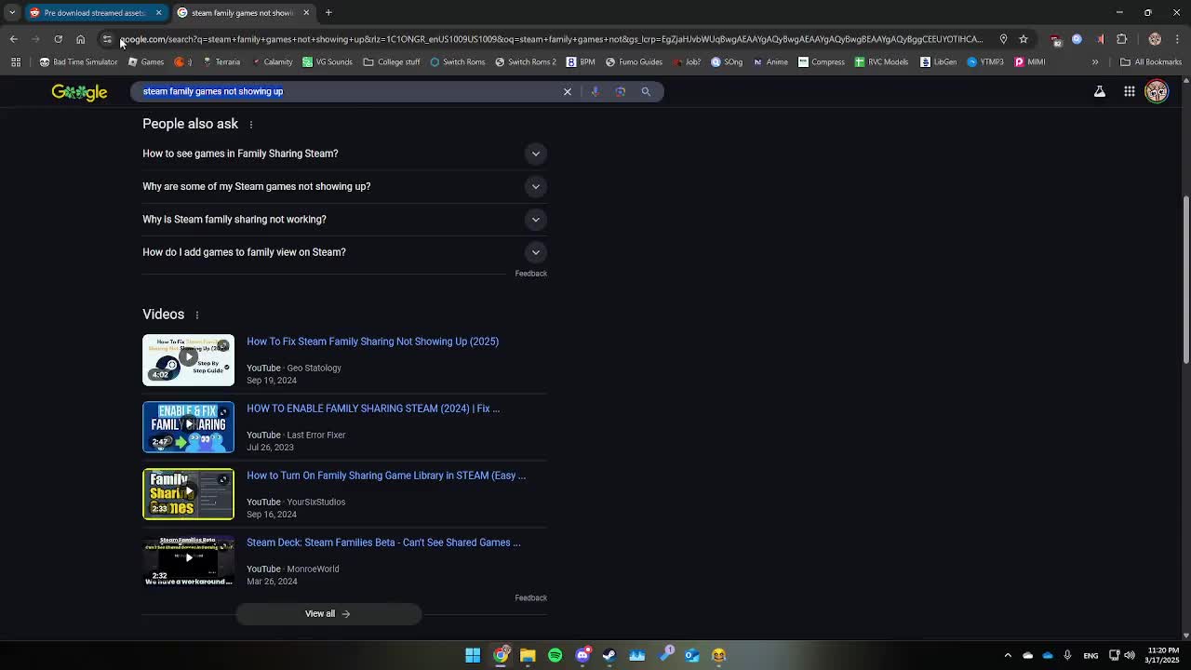Go to Google home via logo
The height and width of the screenshot is (670, 1191).
tap(79, 92)
